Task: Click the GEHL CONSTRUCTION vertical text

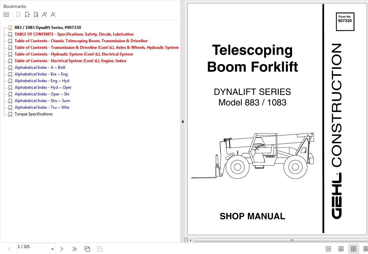Action: click(337, 131)
